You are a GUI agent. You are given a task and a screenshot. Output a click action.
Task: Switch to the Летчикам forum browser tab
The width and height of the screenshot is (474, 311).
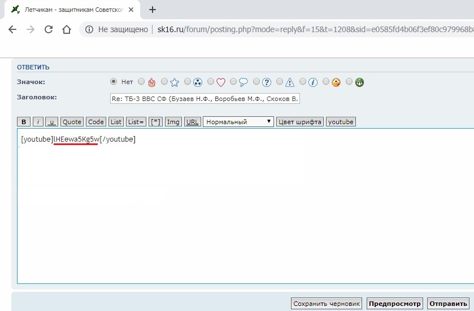[x=73, y=10]
